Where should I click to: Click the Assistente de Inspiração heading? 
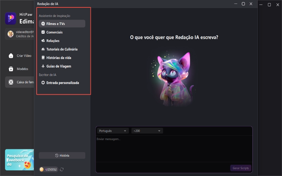tap(55, 16)
